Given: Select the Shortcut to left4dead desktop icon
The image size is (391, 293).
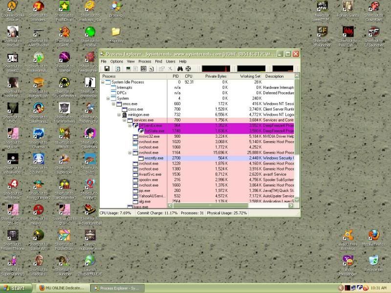Looking at the screenshot, I should click(13, 189).
